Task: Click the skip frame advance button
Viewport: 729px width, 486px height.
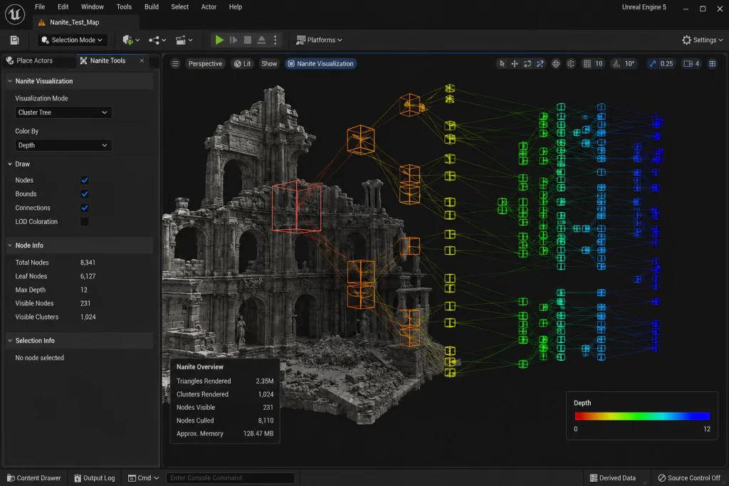Action: (234, 40)
